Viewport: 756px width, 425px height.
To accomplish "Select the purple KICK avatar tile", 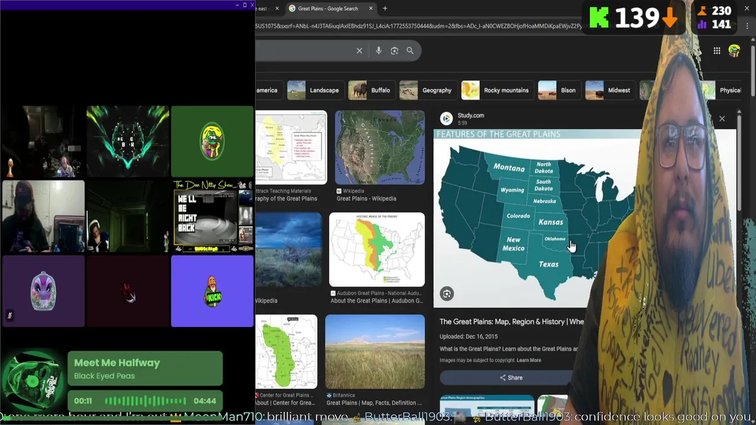I will [x=212, y=292].
